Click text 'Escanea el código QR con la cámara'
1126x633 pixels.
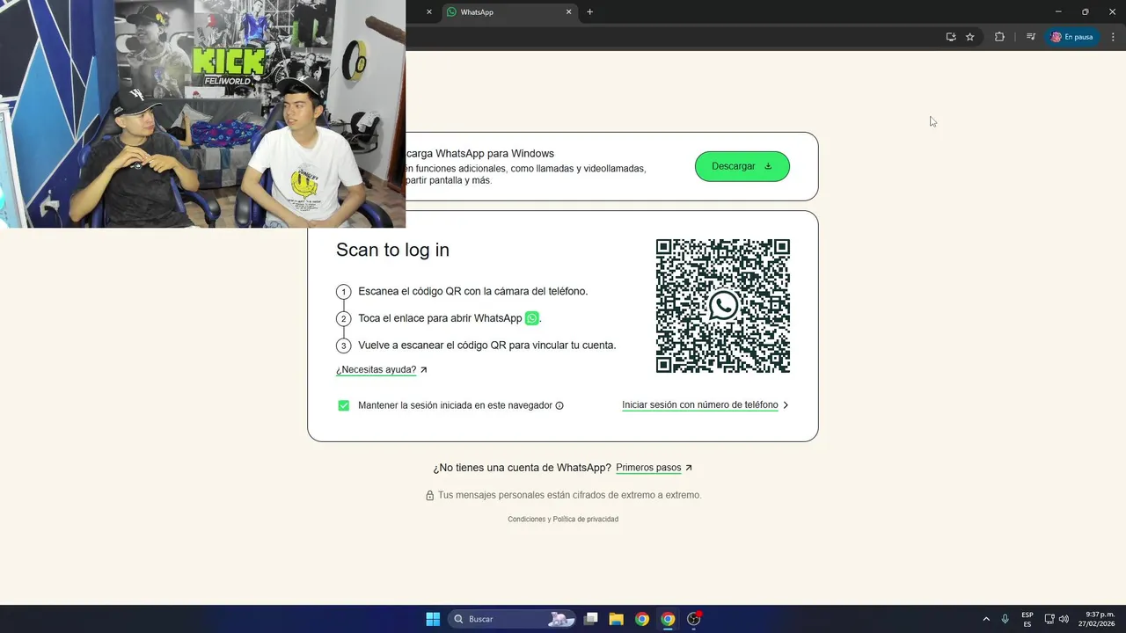472,291
